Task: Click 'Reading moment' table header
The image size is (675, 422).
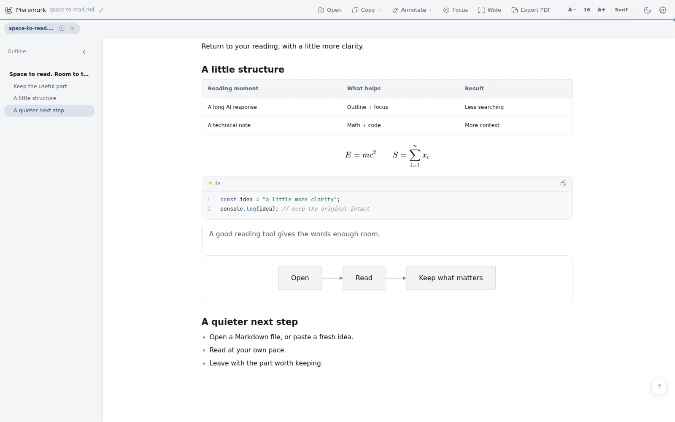Action: tap(233, 89)
